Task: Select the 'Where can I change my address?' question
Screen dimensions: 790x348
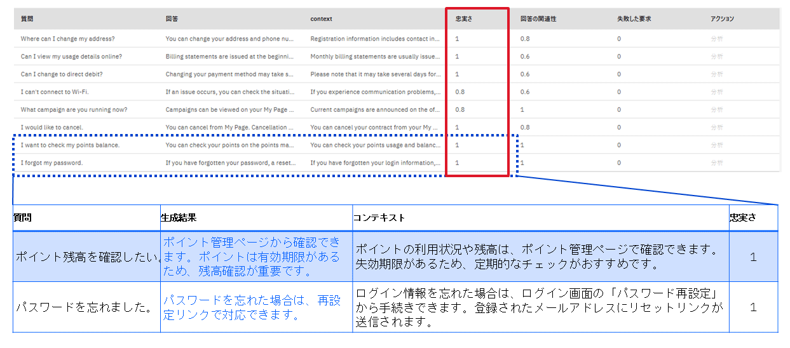Action: pyautogui.click(x=67, y=39)
